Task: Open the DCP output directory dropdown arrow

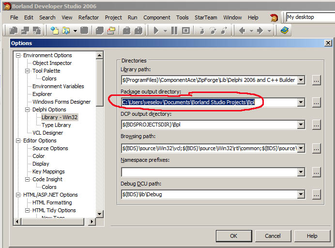Action: [x=301, y=124]
